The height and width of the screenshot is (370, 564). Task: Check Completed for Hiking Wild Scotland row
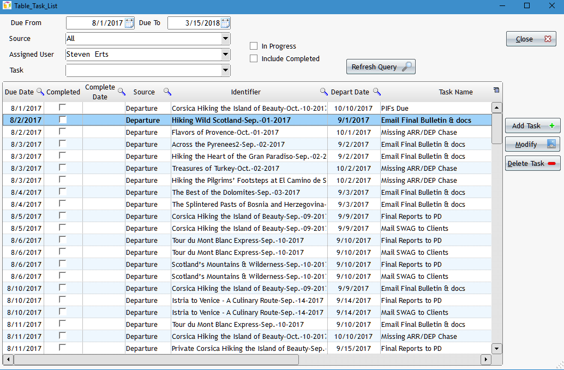63,120
